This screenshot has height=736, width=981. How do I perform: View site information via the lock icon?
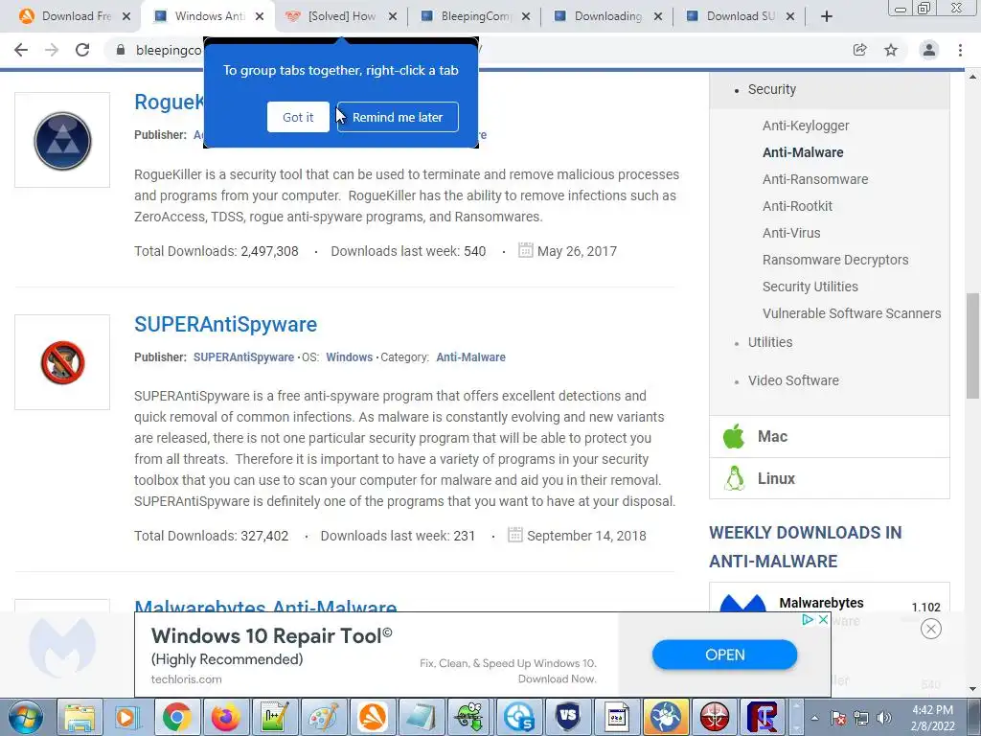pyautogui.click(x=120, y=50)
